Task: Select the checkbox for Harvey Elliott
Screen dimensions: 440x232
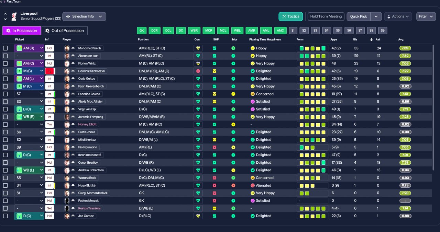Action: [x=5, y=125]
